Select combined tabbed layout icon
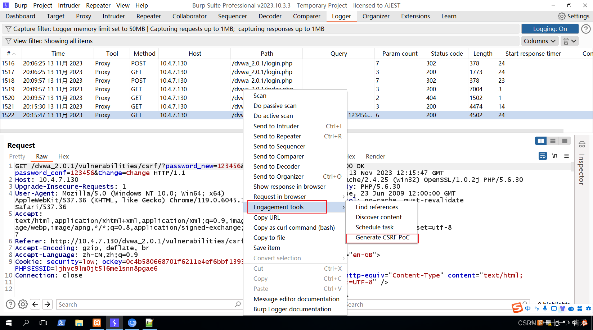The image size is (593, 330). click(565, 141)
